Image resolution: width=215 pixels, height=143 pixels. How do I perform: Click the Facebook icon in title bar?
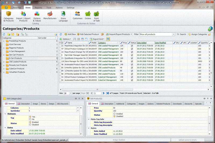tap(26, 2)
